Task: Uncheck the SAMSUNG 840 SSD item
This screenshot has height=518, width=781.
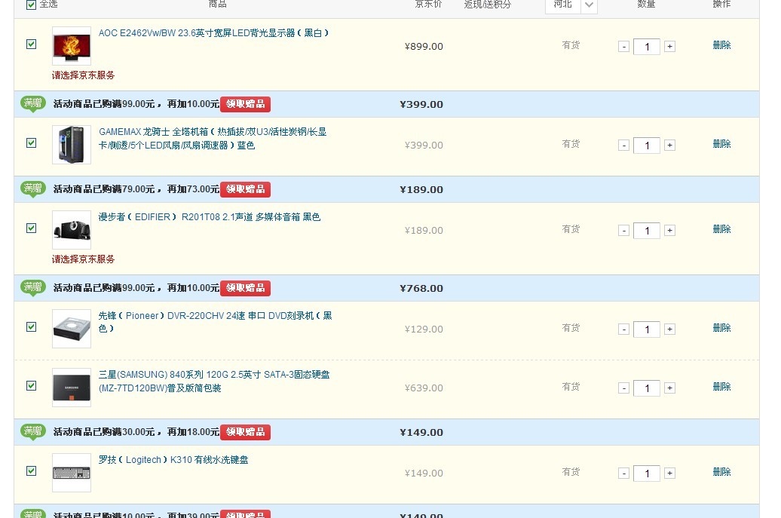Action: coord(31,385)
